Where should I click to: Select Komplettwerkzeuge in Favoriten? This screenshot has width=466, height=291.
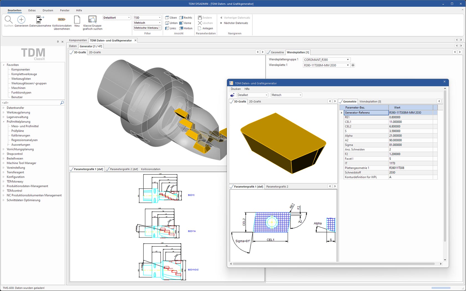tap(24, 74)
